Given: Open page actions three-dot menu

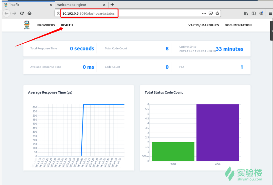Looking at the screenshot, I should [x=204, y=13].
